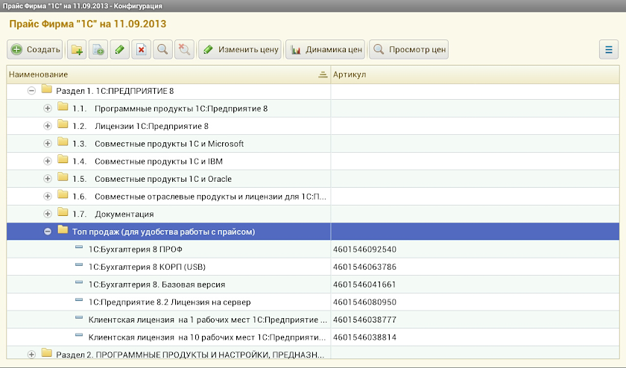Expand Раздел 2. ПРОГРАММНЫЕ ПРОДУКТЫ node
This screenshot has width=626, height=368.
[x=31, y=355]
